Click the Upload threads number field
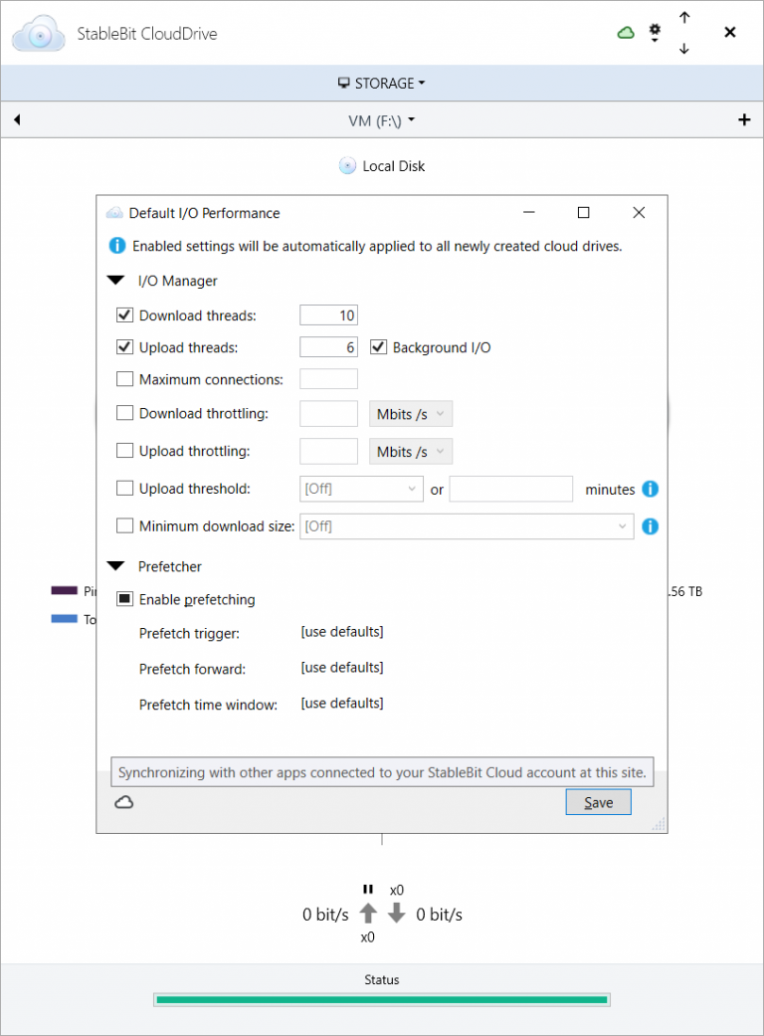Image resolution: width=764 pixels, height=1036 pixels. click(328, 347)
